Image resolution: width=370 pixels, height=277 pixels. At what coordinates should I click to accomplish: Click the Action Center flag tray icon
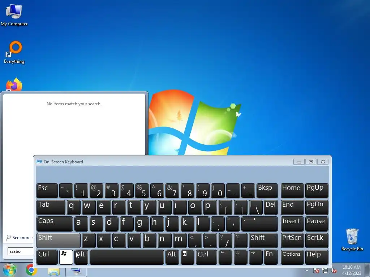(316, 271)
